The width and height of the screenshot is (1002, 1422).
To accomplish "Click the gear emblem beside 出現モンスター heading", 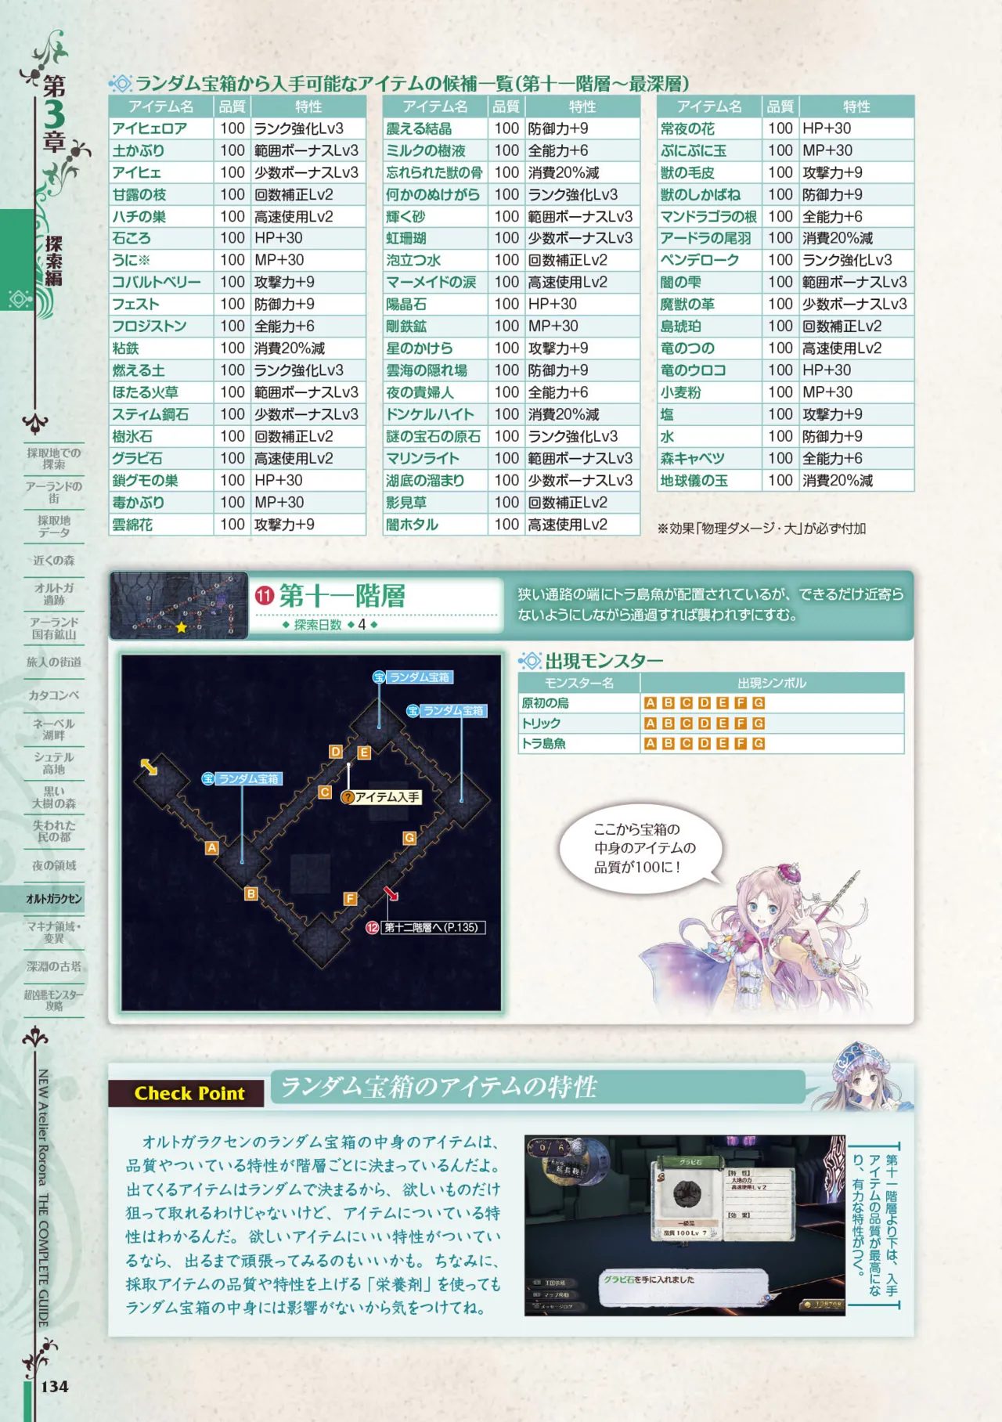I will pos(530,661).
